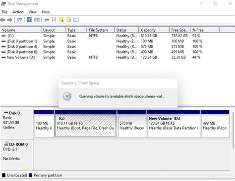Open the Action menu
235x181 pixels.
tap(18, 12)
